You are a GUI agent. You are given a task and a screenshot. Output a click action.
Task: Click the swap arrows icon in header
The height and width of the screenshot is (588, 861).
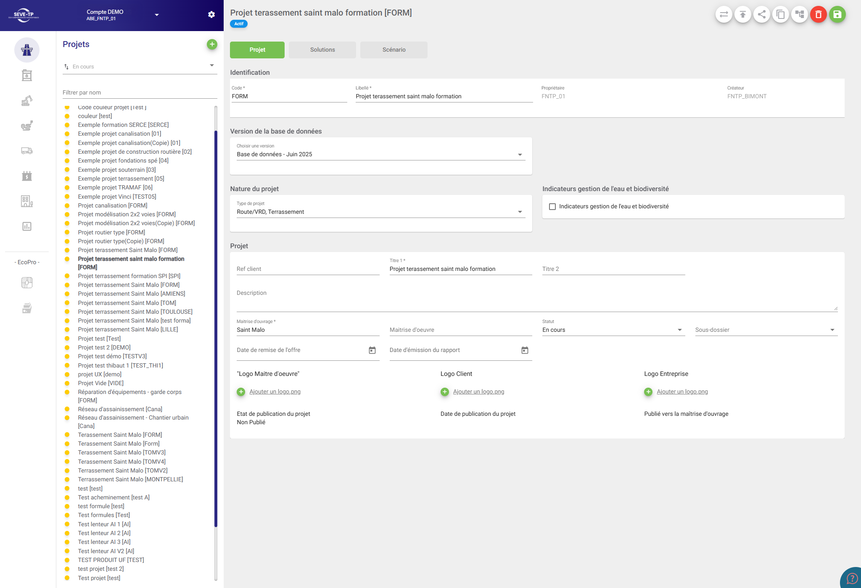pos(724,15)
